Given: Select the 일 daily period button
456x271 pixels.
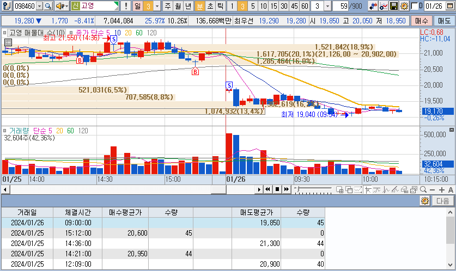Looking at the screenshot, I should [137, 6].
